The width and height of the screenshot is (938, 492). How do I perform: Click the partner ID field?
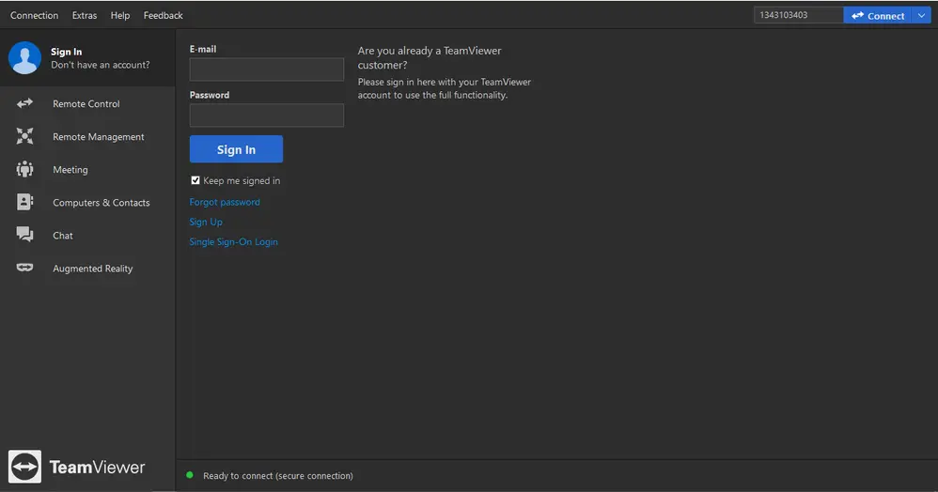pos(799,15)
